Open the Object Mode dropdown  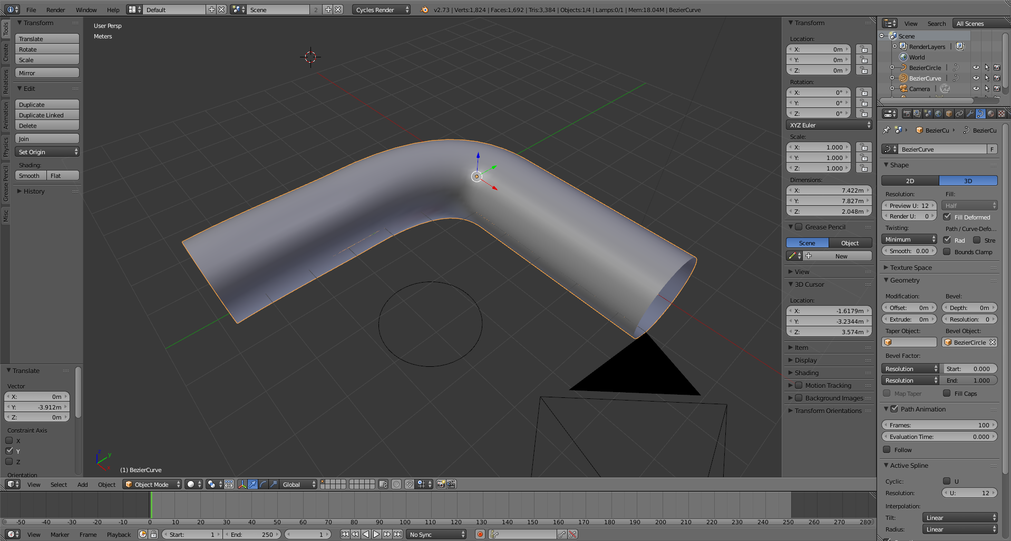[152, 484]
